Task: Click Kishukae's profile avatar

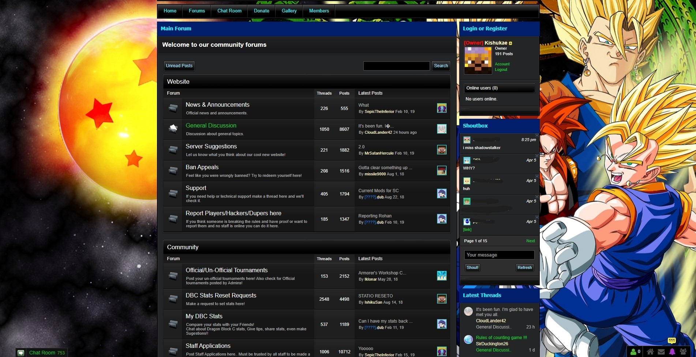Action: click(x=478, y=60)
